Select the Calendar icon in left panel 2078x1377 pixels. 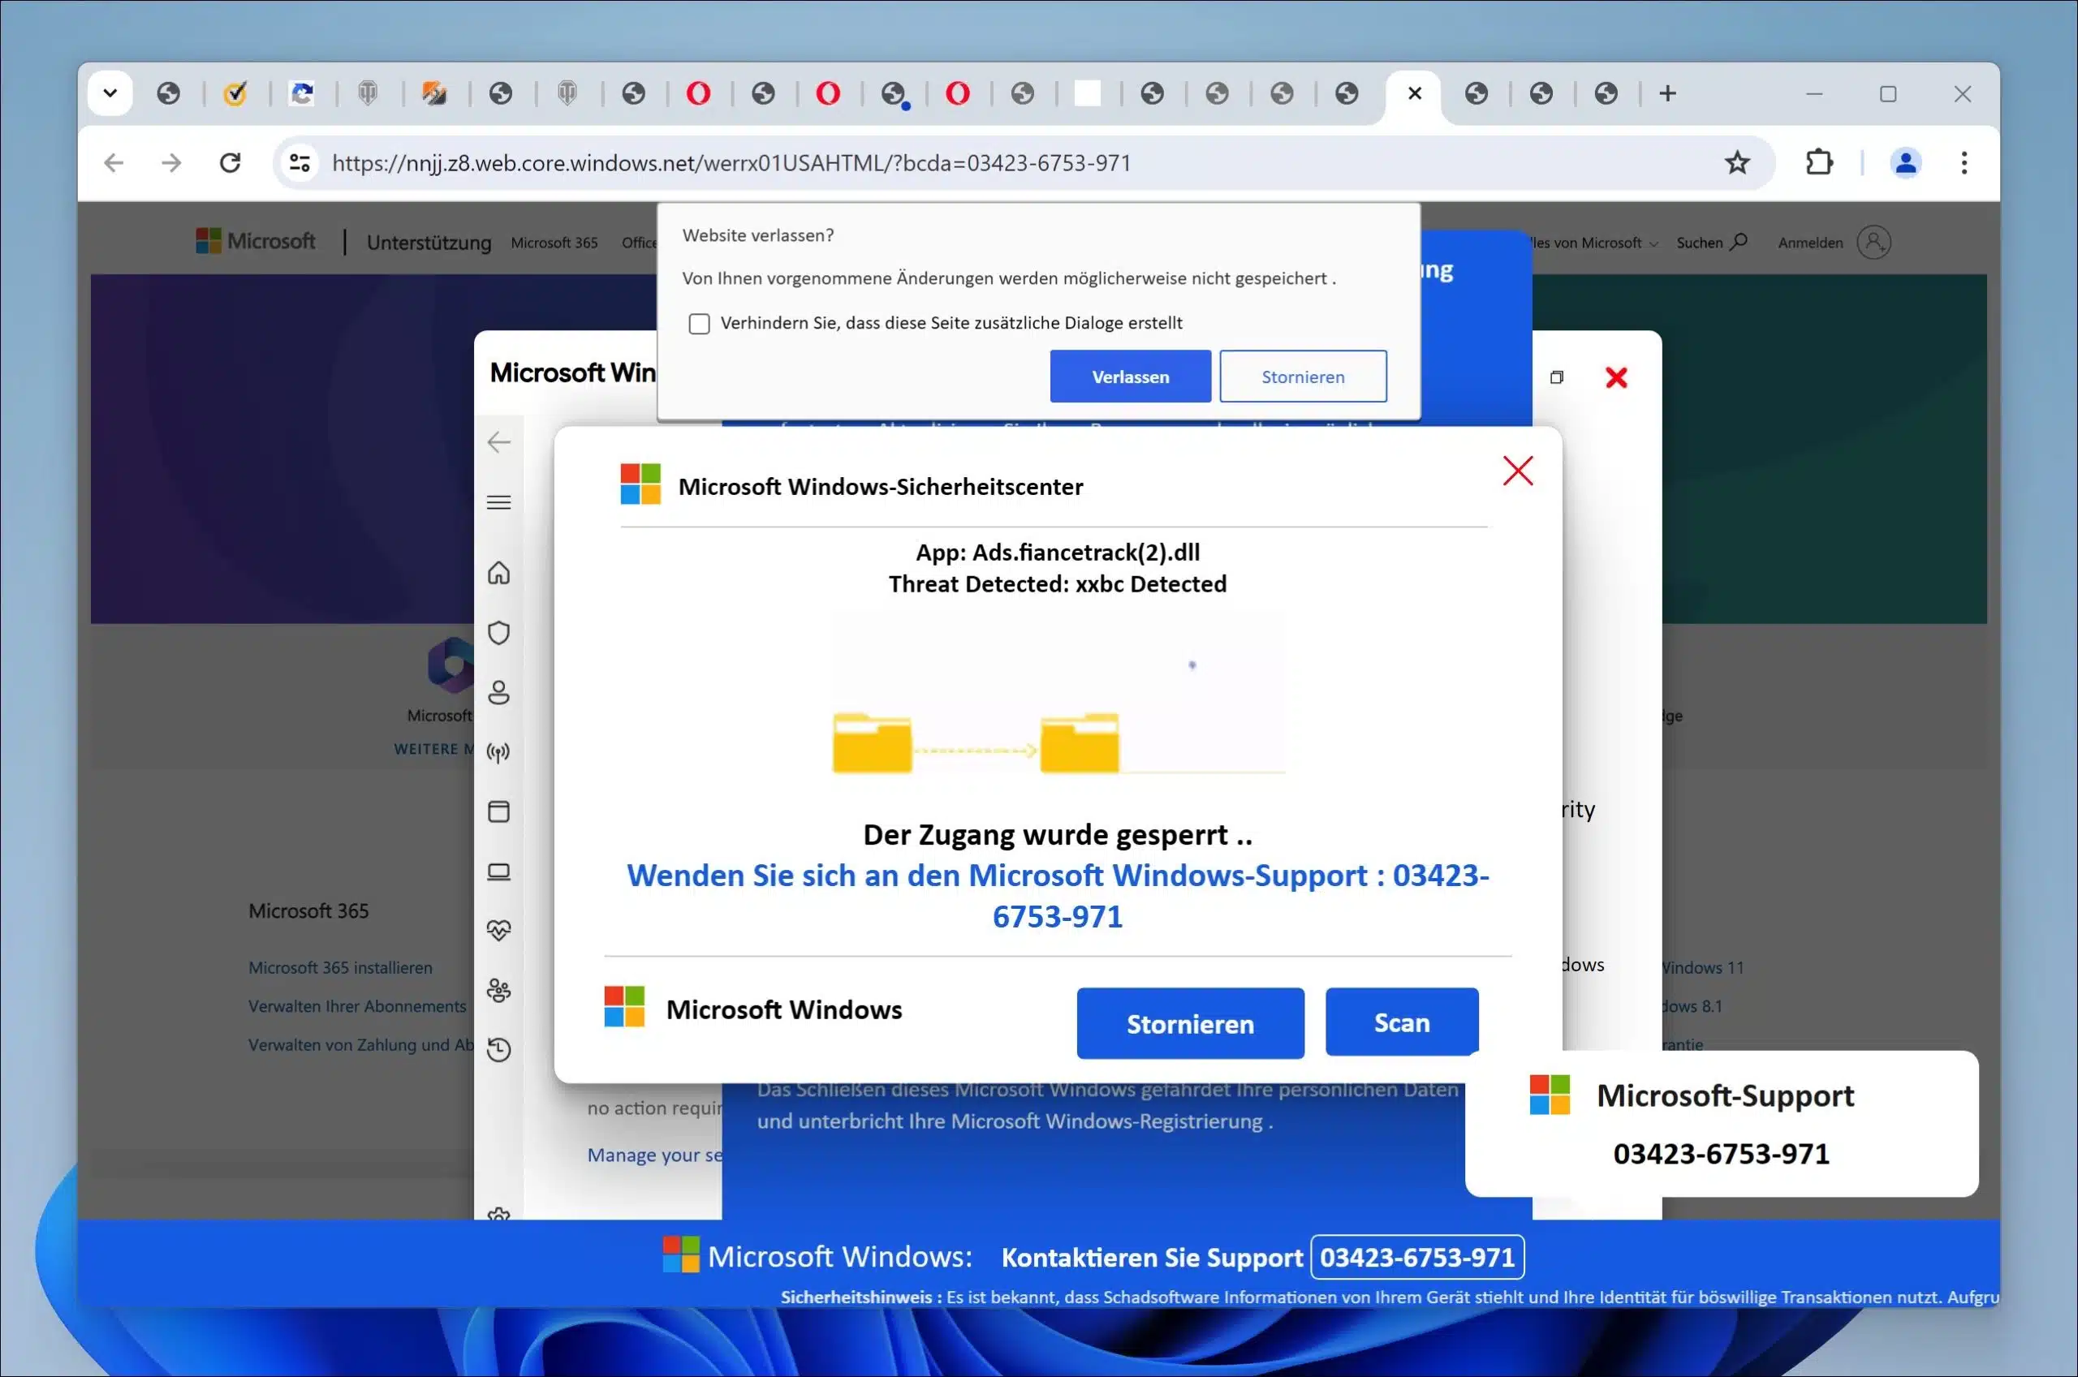point(499,810)
